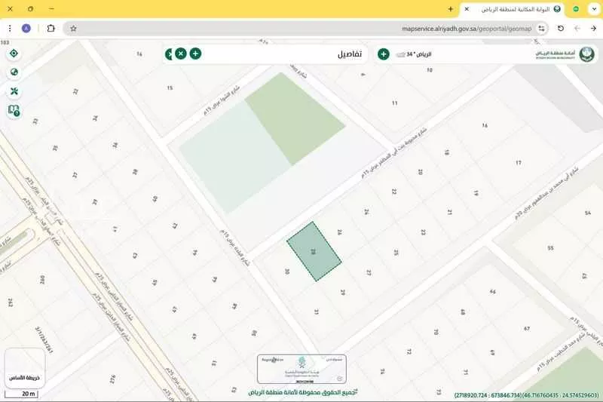Expand the collapsed arrow on details panel
603x402 pixels.
click(168, 54)
